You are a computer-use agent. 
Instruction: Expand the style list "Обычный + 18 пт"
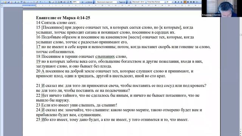pyautogui.click(x=146, y=2)
